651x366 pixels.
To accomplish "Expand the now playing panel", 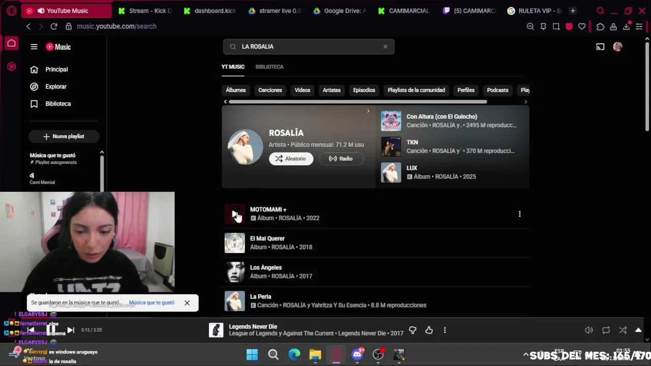I will 638,330.
